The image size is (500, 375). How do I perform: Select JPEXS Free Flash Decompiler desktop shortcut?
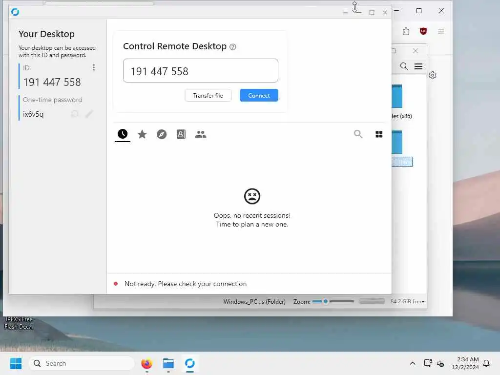tap(18, 323)
